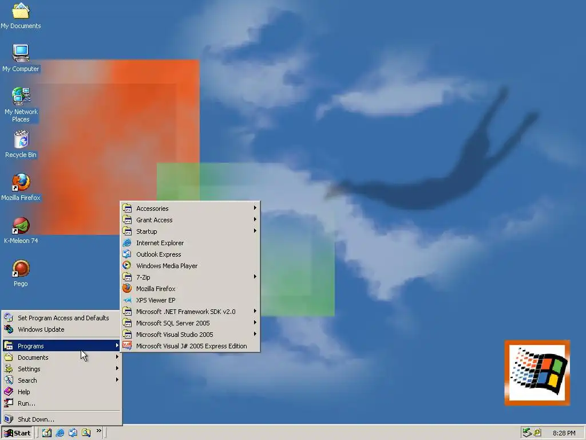Select the My Network Places desktop icon
Screen dimensions: 586x440
[x=21, y=105]
